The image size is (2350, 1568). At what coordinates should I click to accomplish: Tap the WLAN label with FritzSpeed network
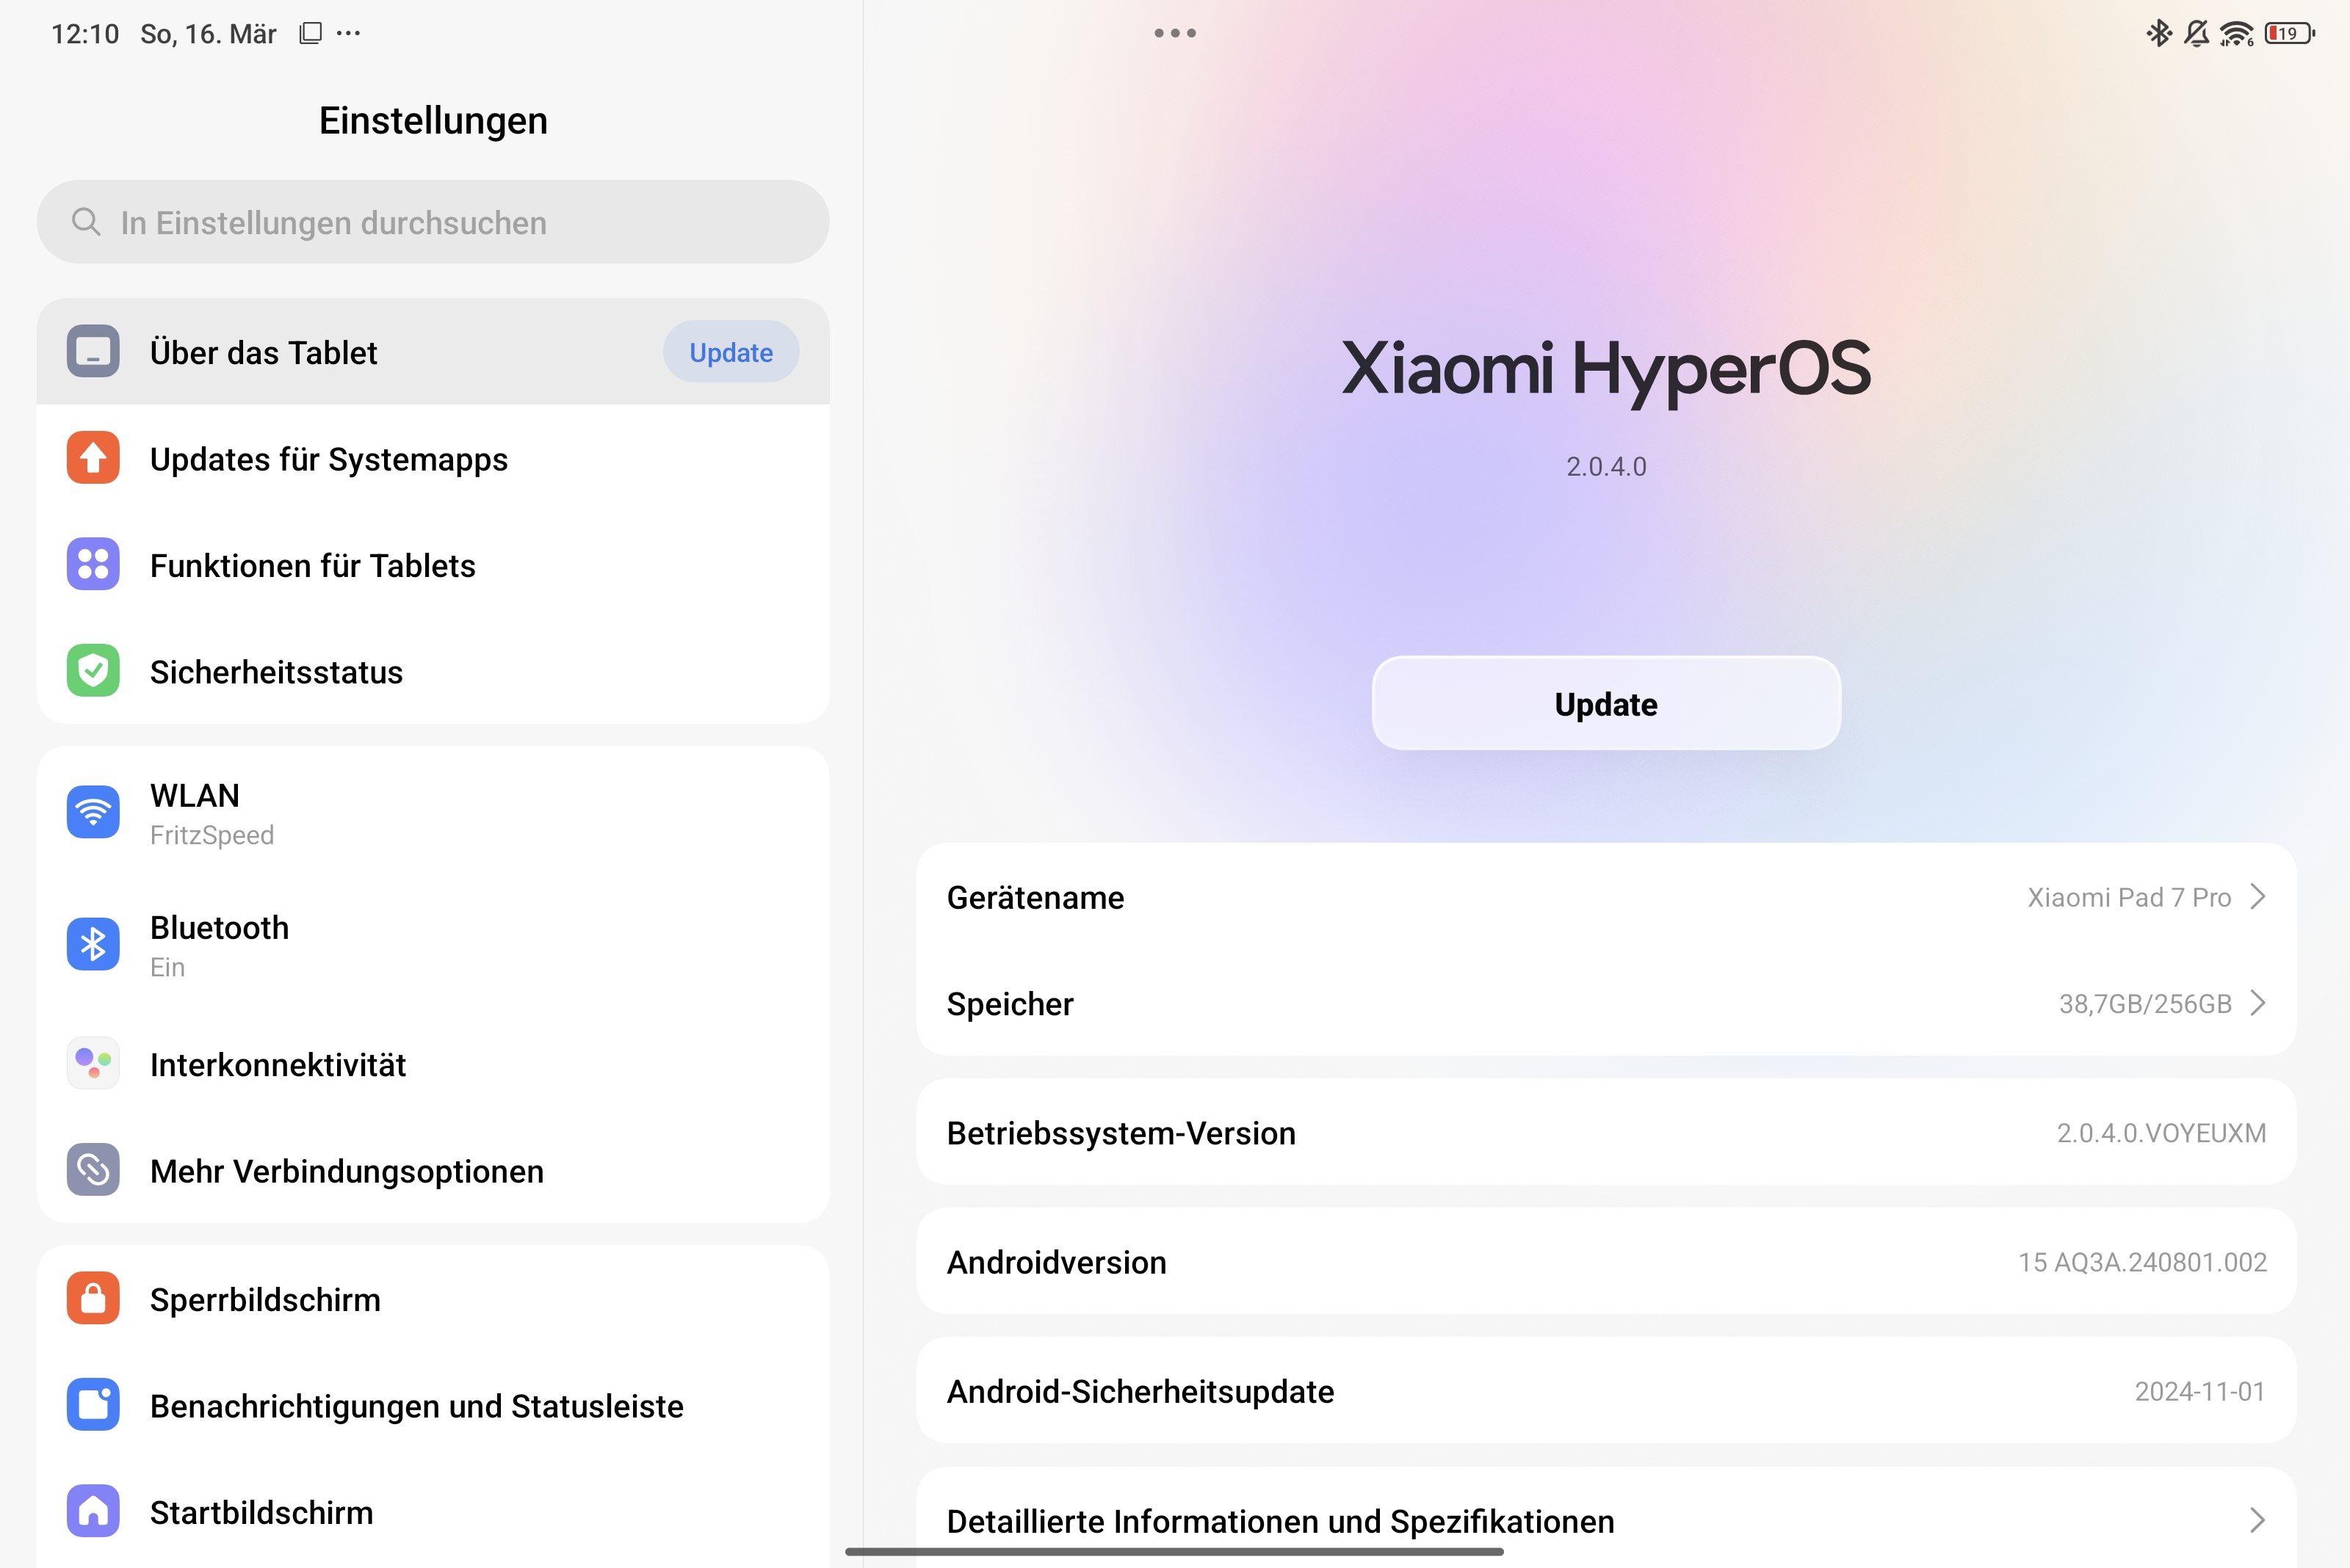click(x=212, y=814)
